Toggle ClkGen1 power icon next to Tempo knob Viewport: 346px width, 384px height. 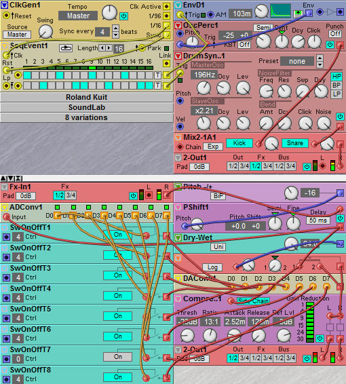[x=123, y=16]
